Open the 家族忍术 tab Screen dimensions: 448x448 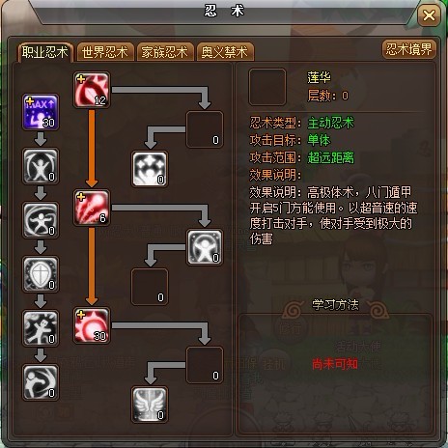[165, 52]
